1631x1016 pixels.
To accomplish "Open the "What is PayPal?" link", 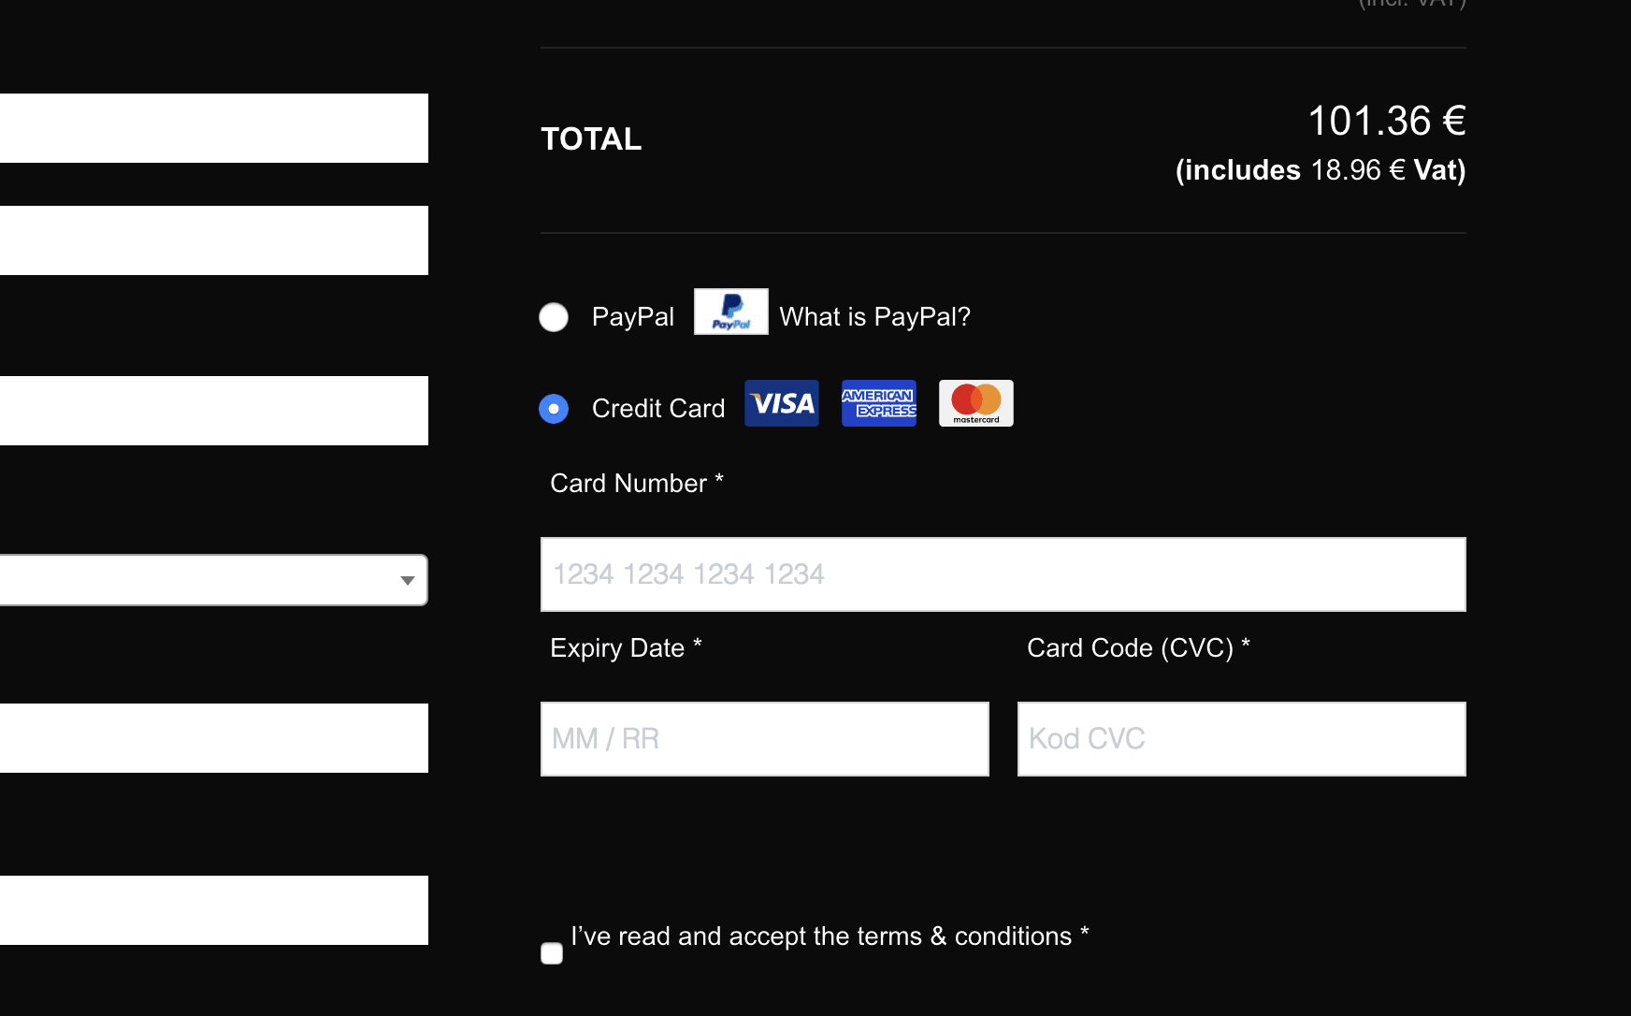I will pyautogui.click(x=874, y=317).
